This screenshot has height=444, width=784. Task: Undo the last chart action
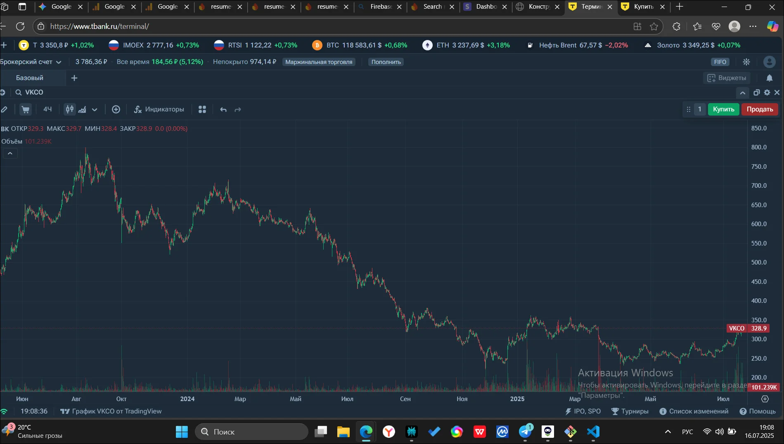tap(223, 109)
